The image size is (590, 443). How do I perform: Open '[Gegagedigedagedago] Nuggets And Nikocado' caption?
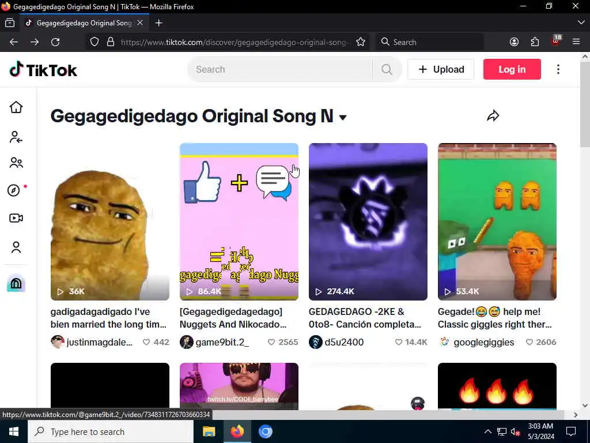[233, 318]
